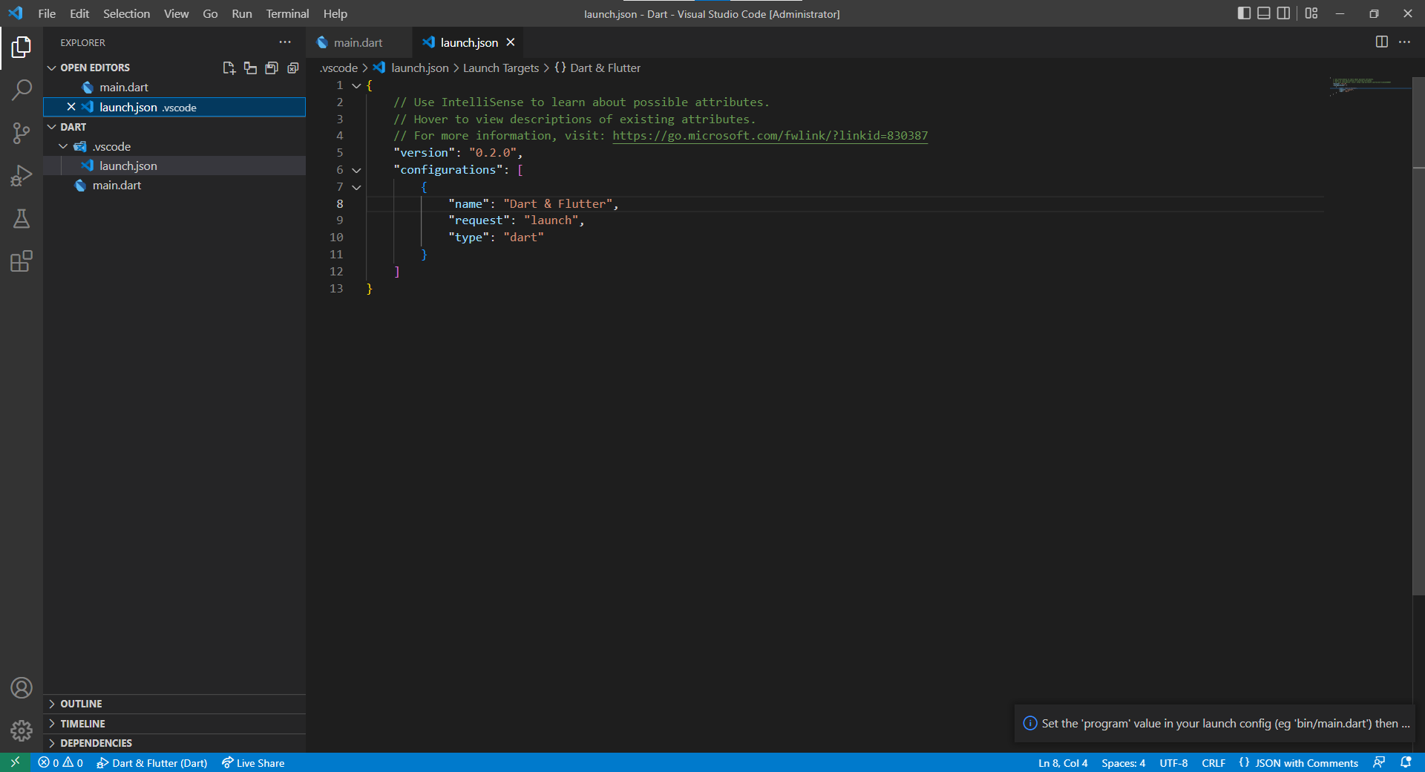1425x772 pixels.
Task: Open the Testing beaker icon
Action: click(x=21, y=218)
